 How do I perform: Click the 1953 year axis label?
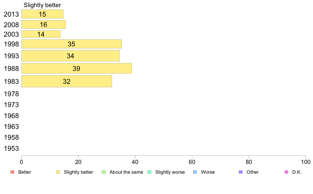(x=11, y=148)
